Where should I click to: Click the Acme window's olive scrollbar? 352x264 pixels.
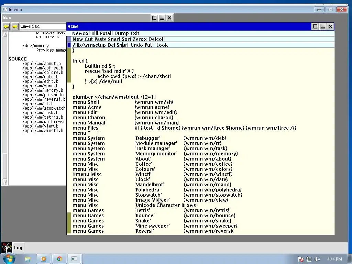tap(69, 140)
